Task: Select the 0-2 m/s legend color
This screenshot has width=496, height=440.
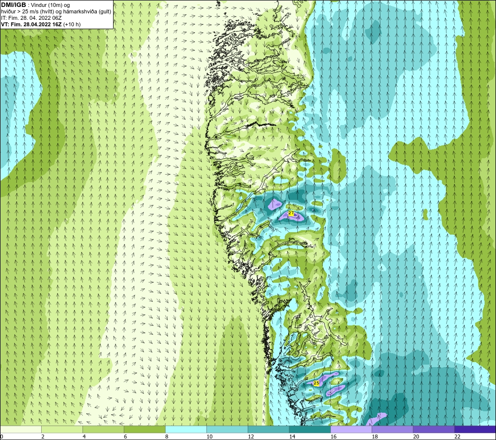Action: coord(20,429)
